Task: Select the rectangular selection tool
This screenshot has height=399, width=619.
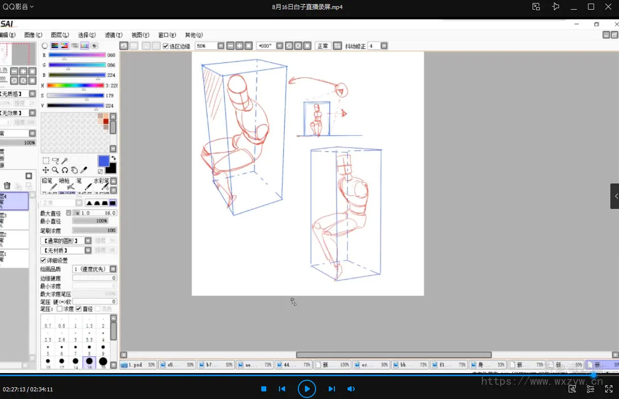Action: coord(46,161)
